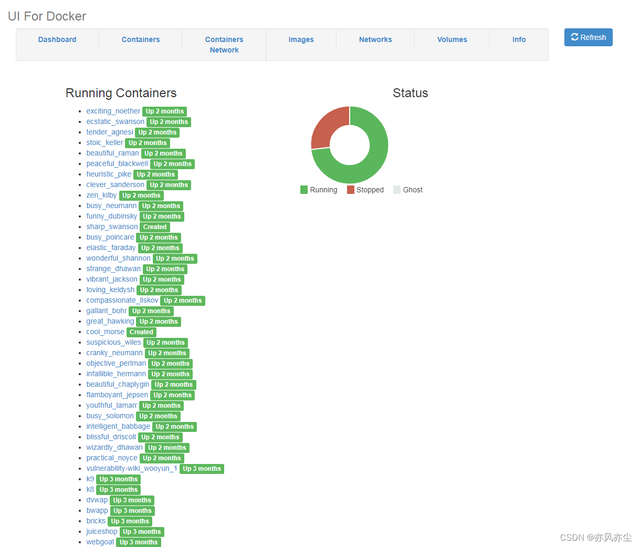Click Up 3 months badge beside juiceshop
This screenshot has width=640, height=547.
point(142,532)
